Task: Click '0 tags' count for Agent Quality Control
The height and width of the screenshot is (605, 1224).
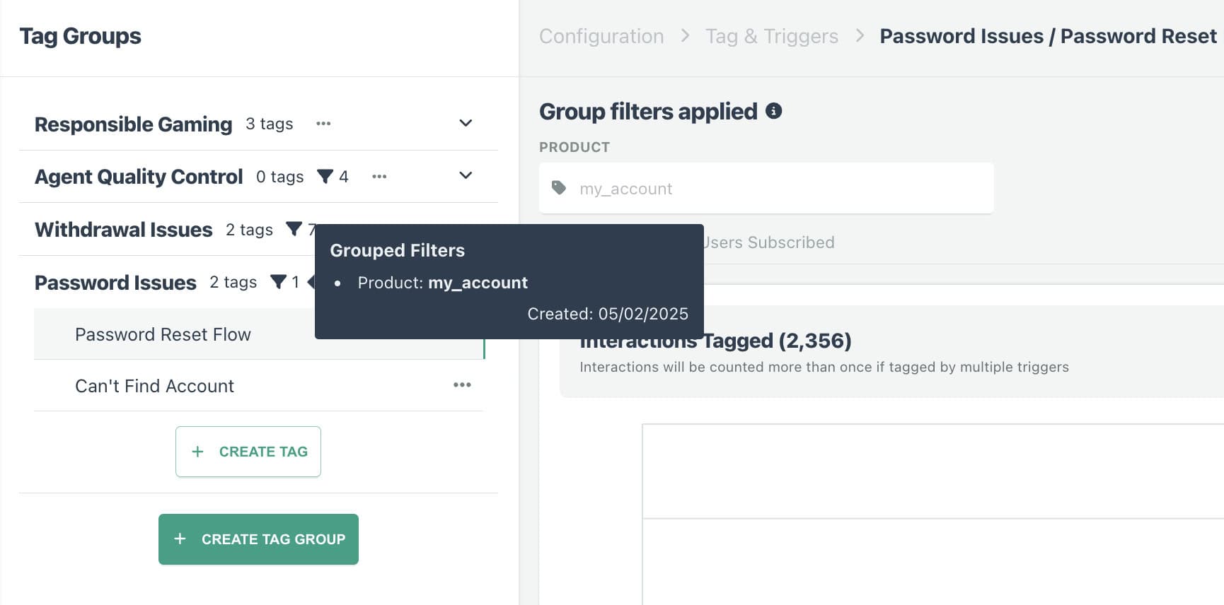Action: [279, 177]
